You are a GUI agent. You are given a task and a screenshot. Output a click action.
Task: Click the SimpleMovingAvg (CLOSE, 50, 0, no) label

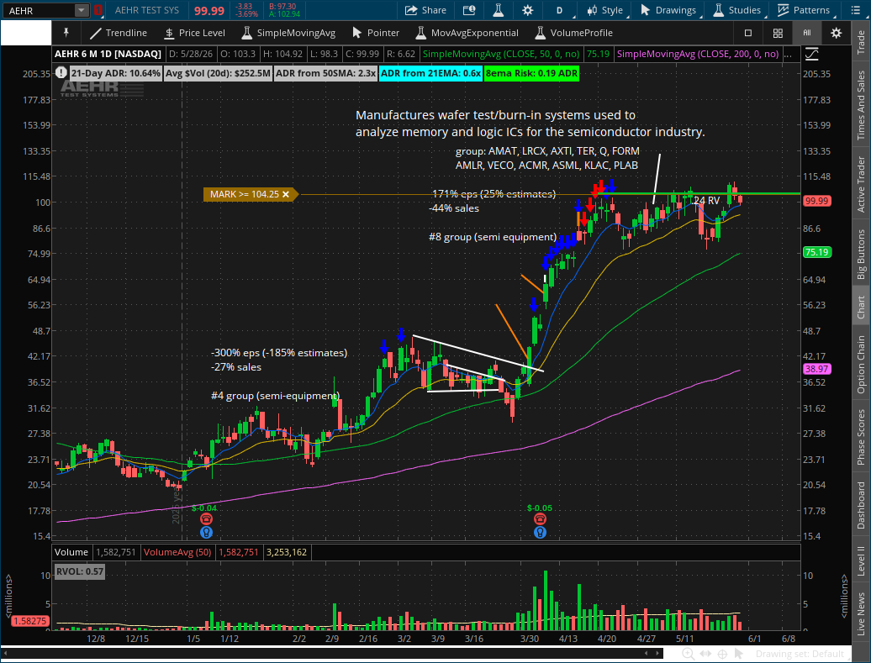pos(500,54)
